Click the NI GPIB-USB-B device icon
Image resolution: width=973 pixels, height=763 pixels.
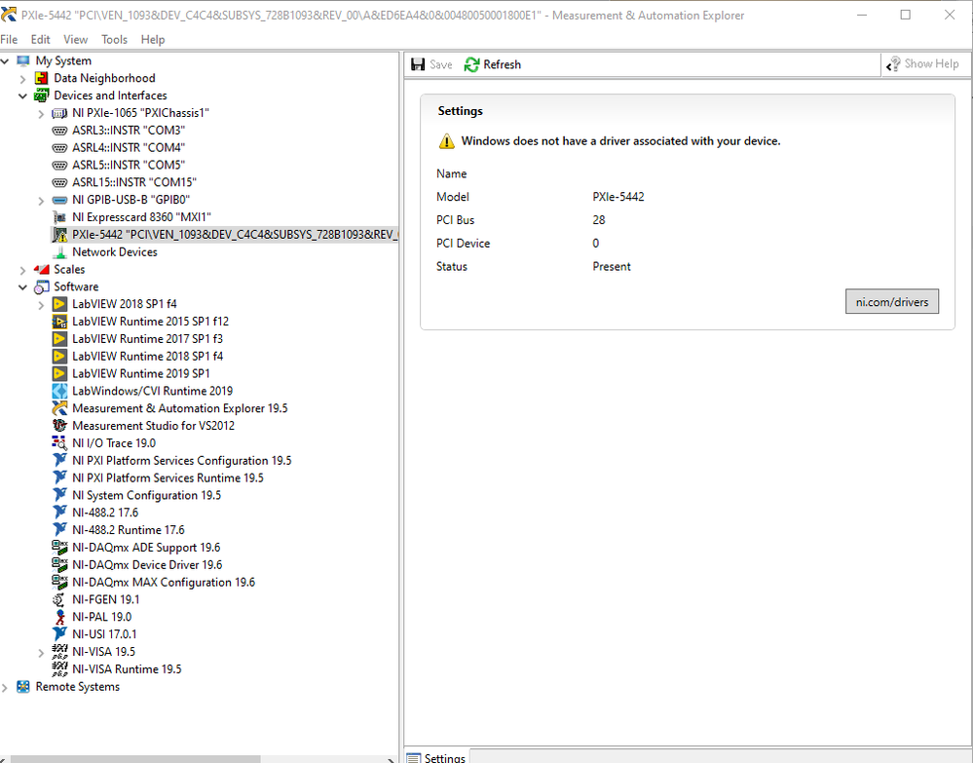(59, 200)
